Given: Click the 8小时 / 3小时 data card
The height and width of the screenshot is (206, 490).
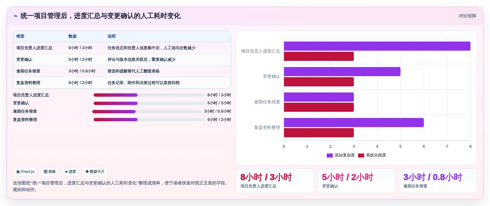Looking at the screenshot, I should [275, 181].
